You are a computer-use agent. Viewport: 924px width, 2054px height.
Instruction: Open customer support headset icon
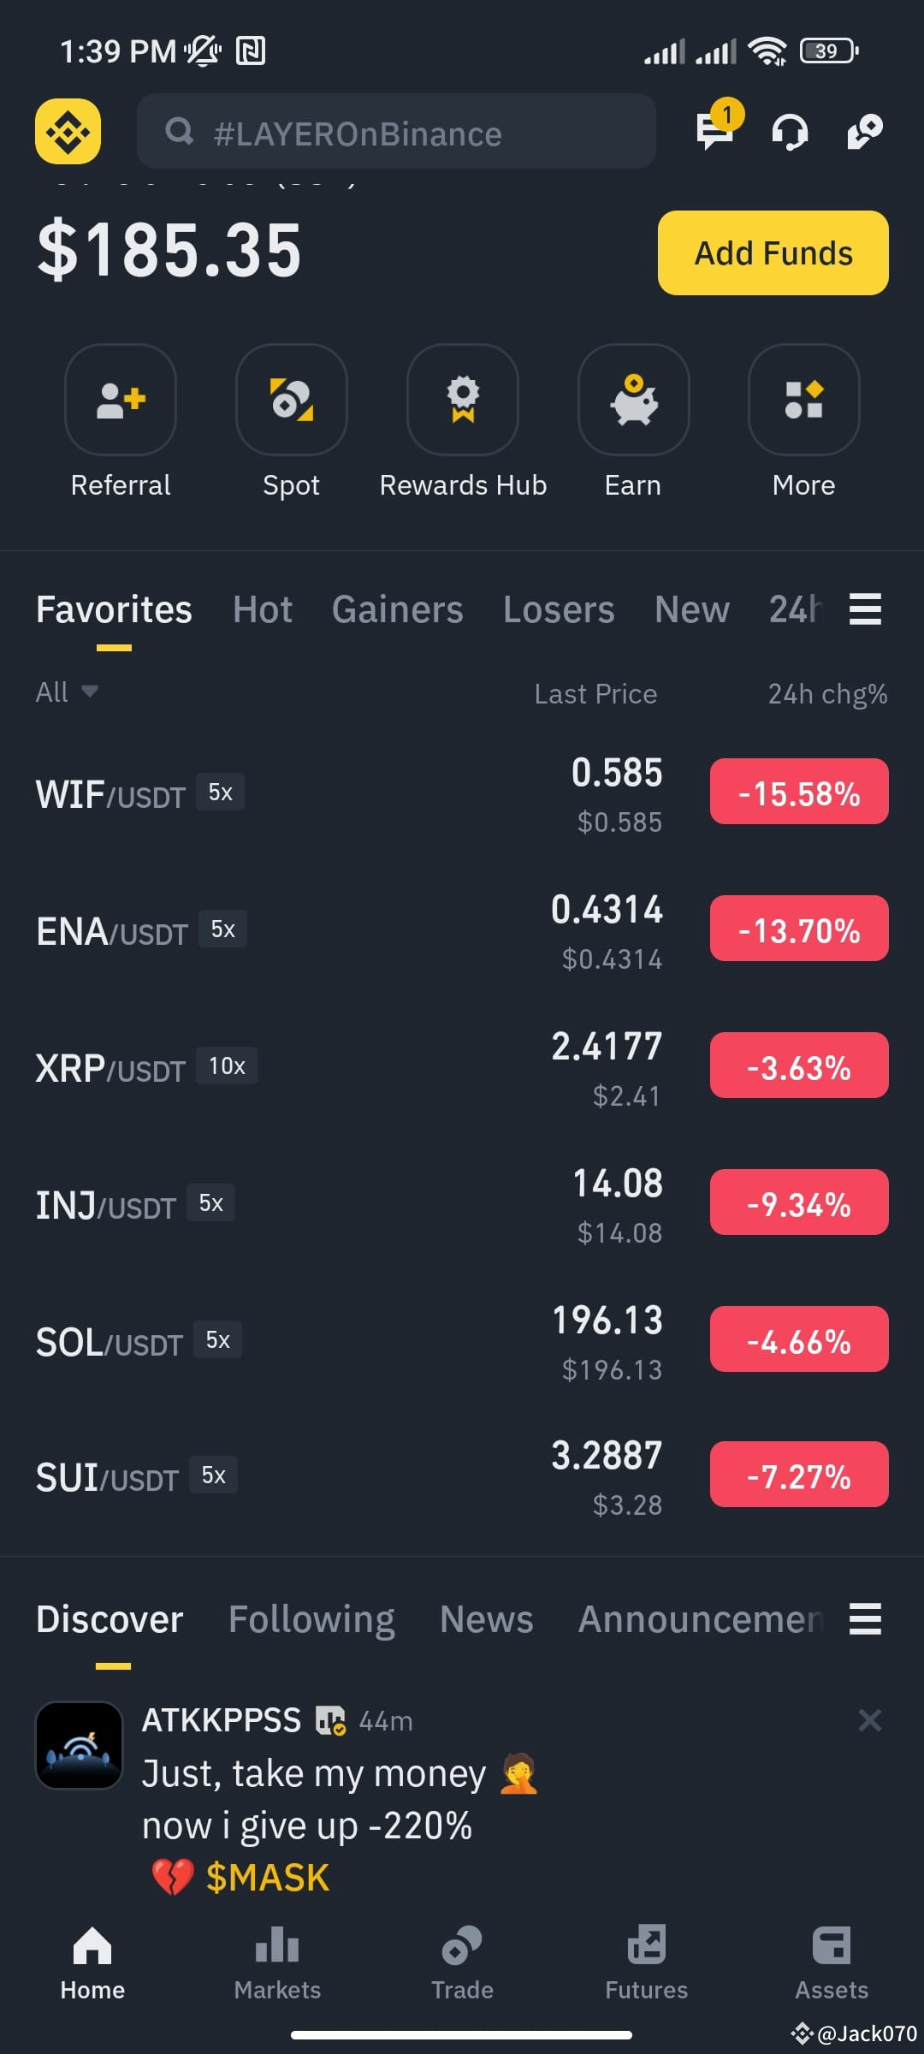(x=789, y=132)
